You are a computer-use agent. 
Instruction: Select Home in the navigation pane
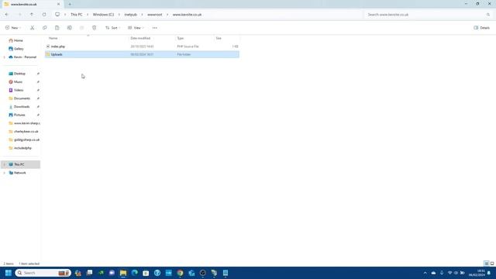coord(19,40)
